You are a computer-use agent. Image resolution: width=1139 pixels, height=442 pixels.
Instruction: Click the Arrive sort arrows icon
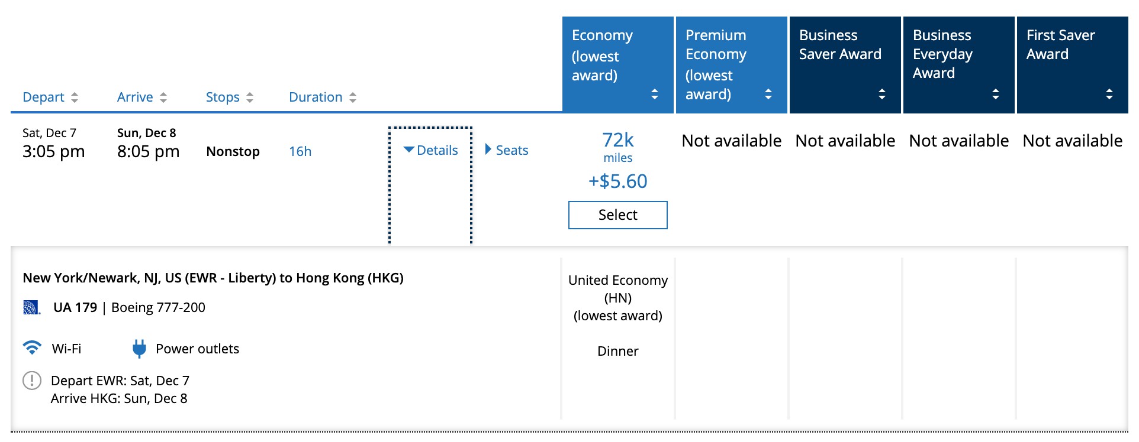click(x=163, y=97)
